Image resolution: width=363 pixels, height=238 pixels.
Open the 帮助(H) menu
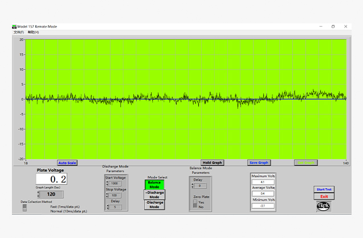click(33, 32)
